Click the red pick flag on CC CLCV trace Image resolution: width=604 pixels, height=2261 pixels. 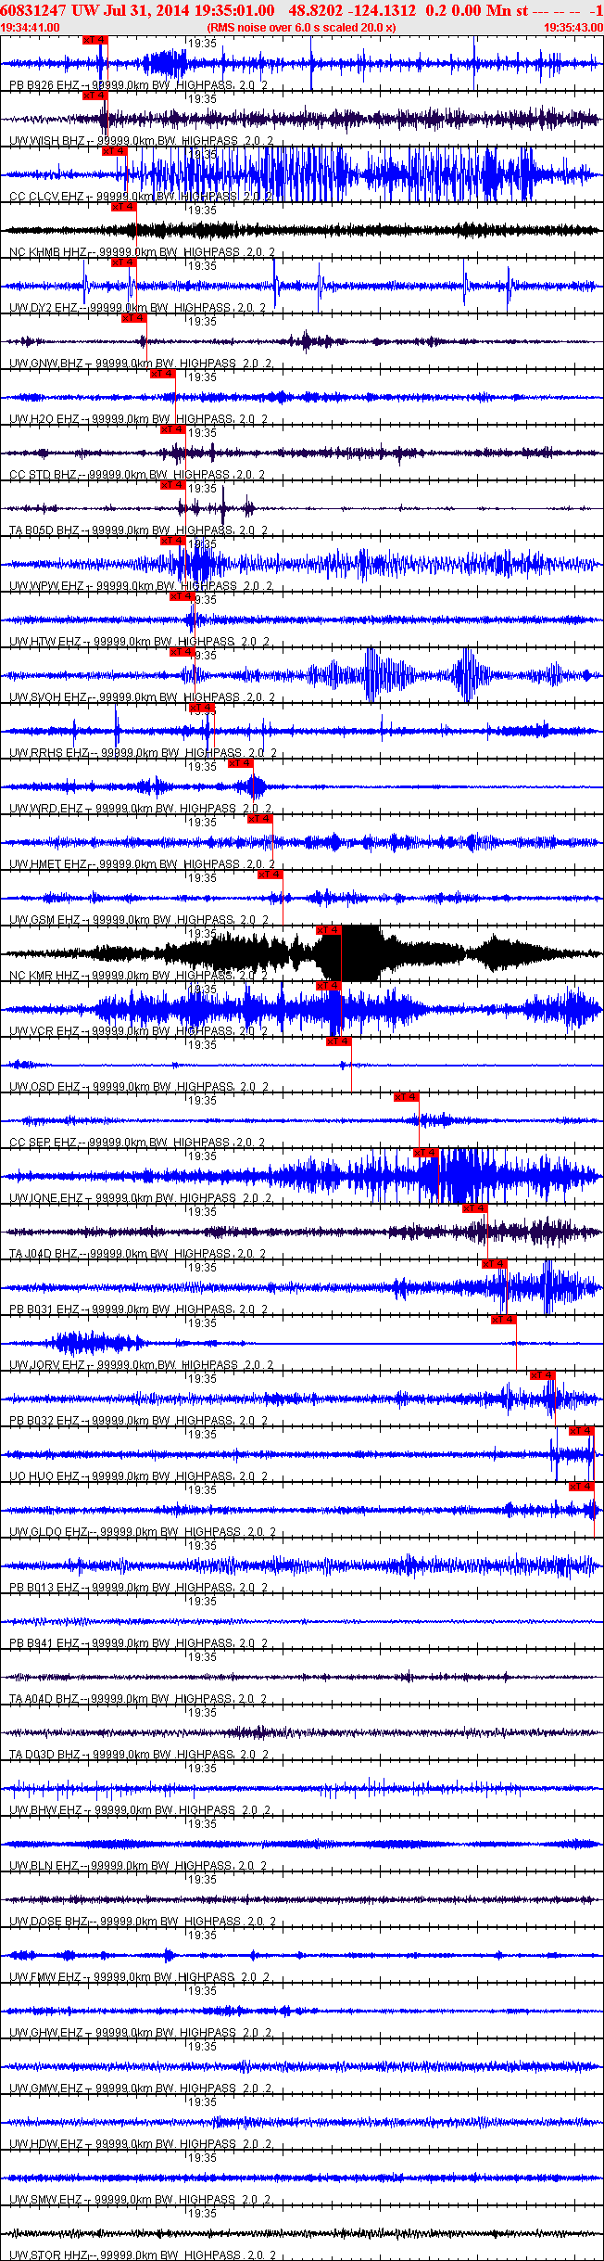click(x=114, y=151)
